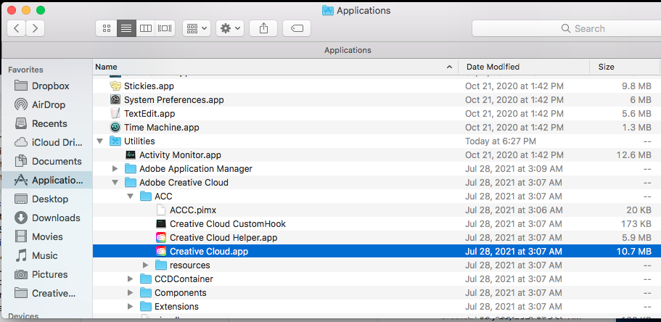Expand the Adobe Application Manager folder

pos(115,169)
